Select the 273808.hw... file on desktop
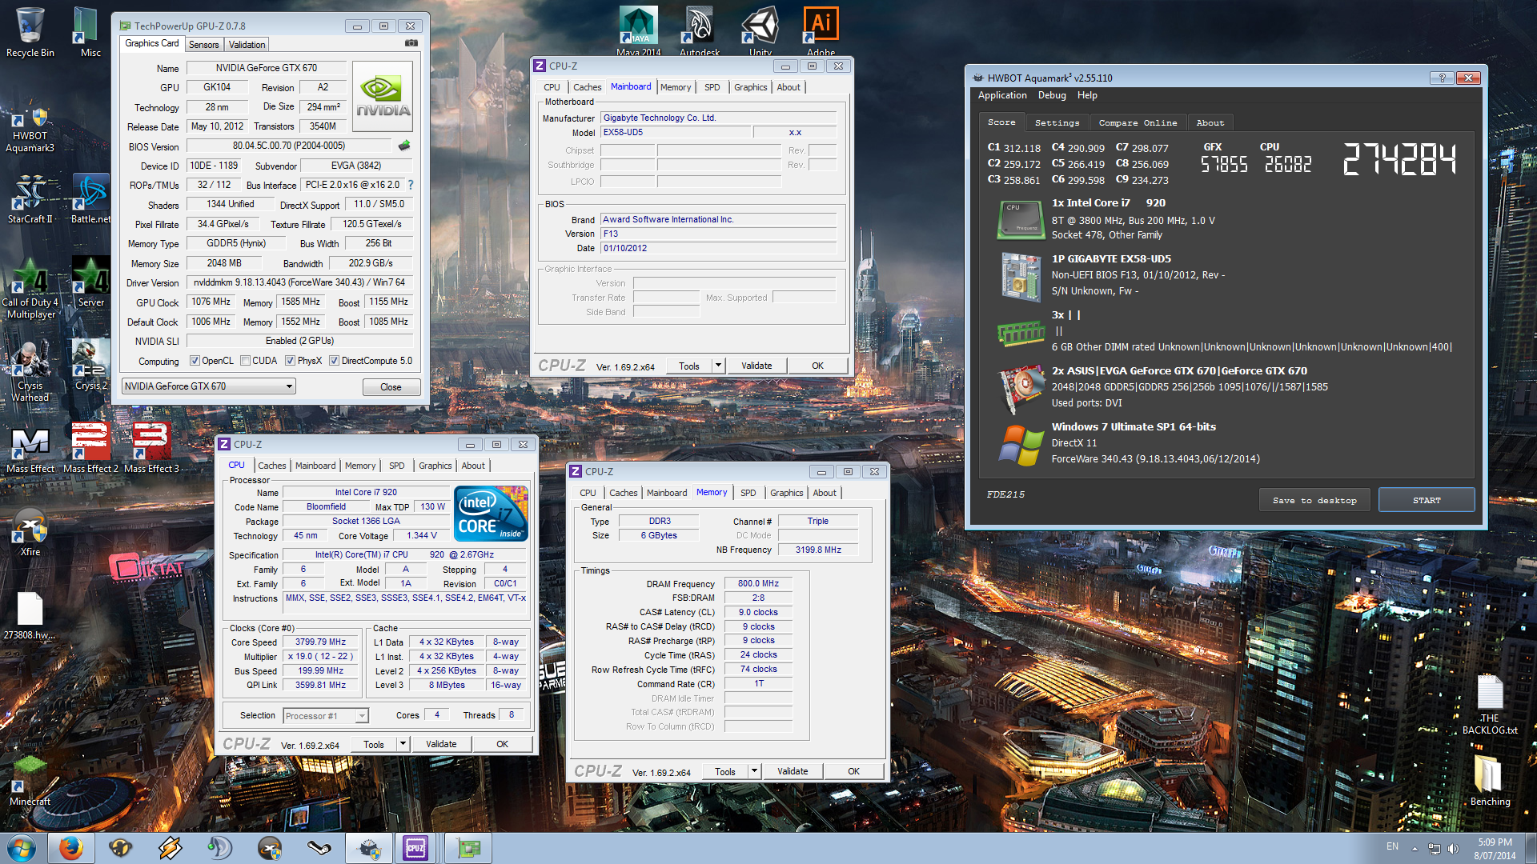The image size is (1537, 864). coord(30,616)
